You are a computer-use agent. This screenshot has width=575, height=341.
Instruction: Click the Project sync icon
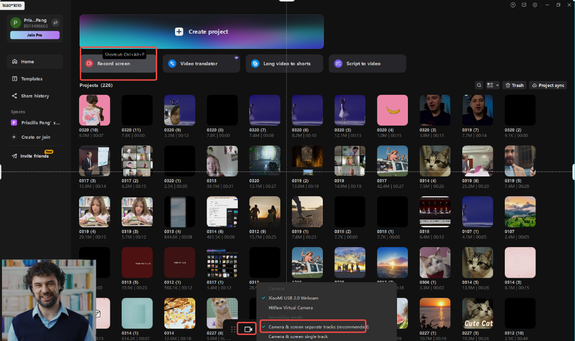547,85
